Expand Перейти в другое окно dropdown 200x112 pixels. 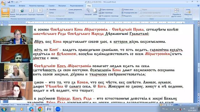[177, 13]
